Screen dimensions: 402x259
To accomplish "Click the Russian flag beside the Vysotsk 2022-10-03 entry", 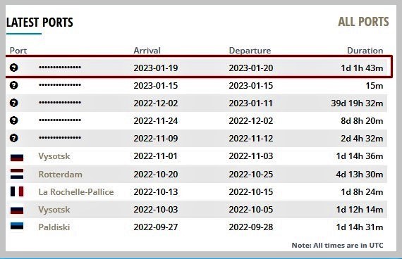I will 17,210.
